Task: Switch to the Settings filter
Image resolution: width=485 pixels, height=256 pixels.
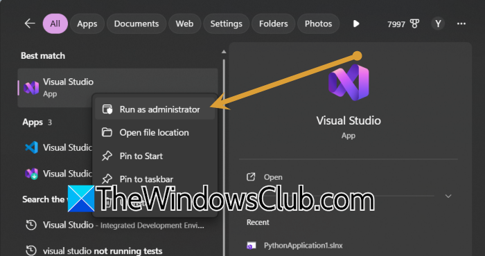Action: [226, 24]
